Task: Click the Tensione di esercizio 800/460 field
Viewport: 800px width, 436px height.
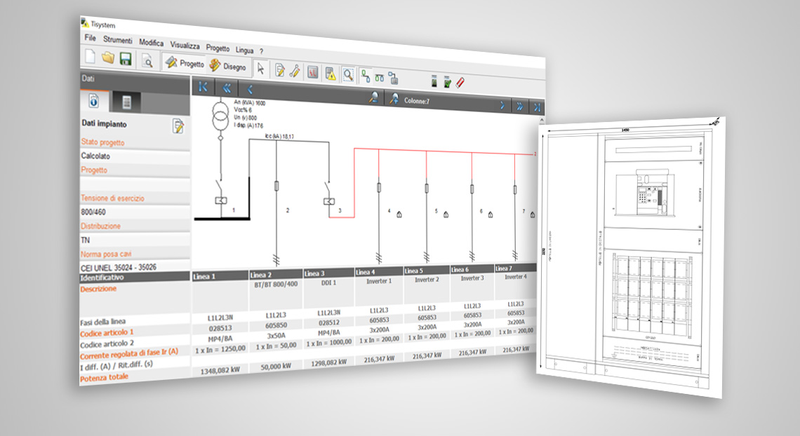Action: tap(135, 212)
